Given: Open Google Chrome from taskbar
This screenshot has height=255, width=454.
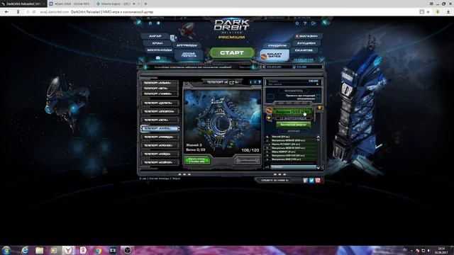Looking at the screenshot, I should (x=98, y=250).
